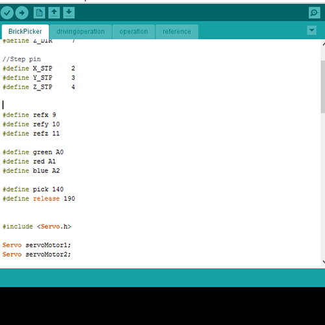Click the "#include <Servo.h>" line
Image resolution: width=325 pixels, height=325 pixels.
point(37,227)
